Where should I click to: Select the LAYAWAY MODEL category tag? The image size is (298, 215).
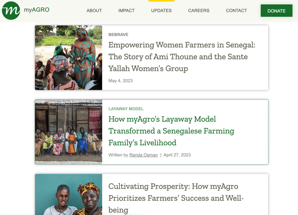126,109
